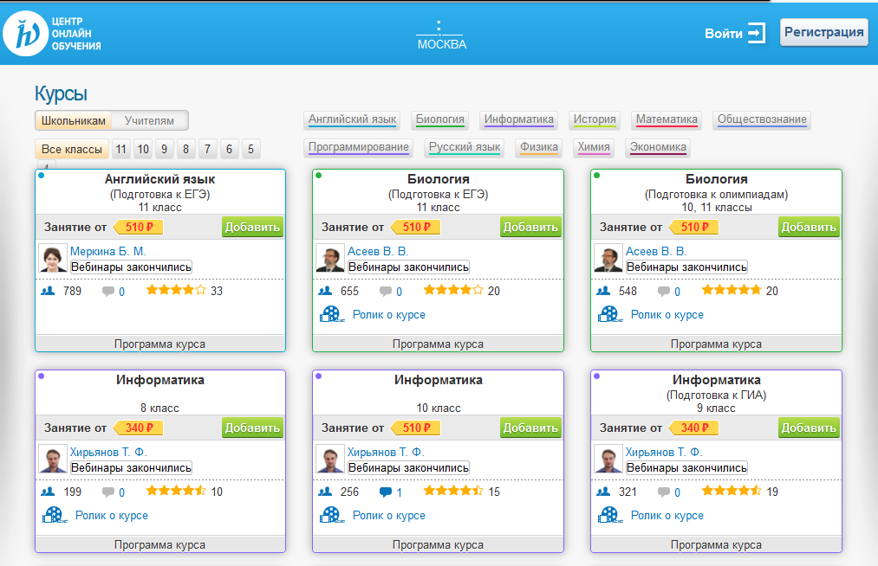Add Информатика ГИА course with Добавить
The image size is (878, 566).
point(809,428)
